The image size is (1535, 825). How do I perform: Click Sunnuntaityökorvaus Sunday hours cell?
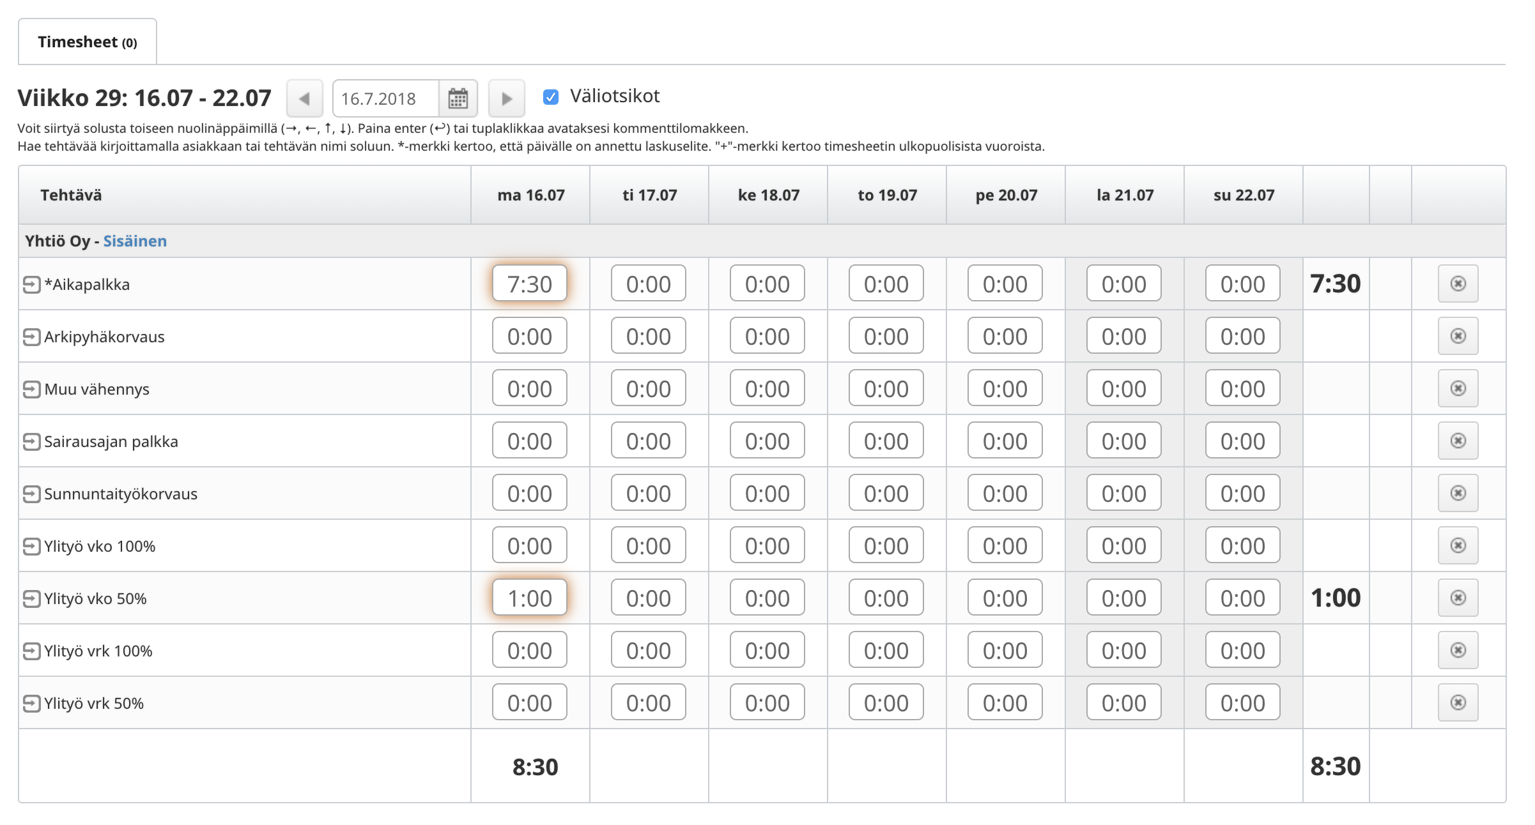point(1242,494)
